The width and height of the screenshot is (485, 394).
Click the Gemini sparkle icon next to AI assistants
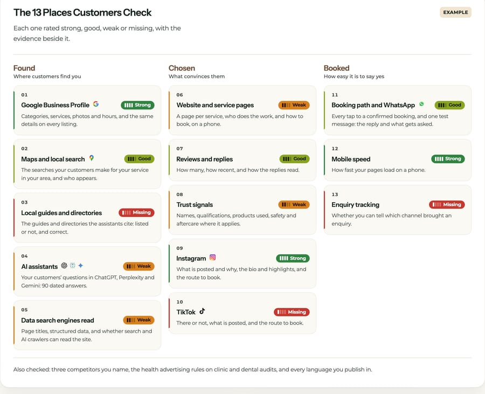pyautogui.click(x=81, y=265)
